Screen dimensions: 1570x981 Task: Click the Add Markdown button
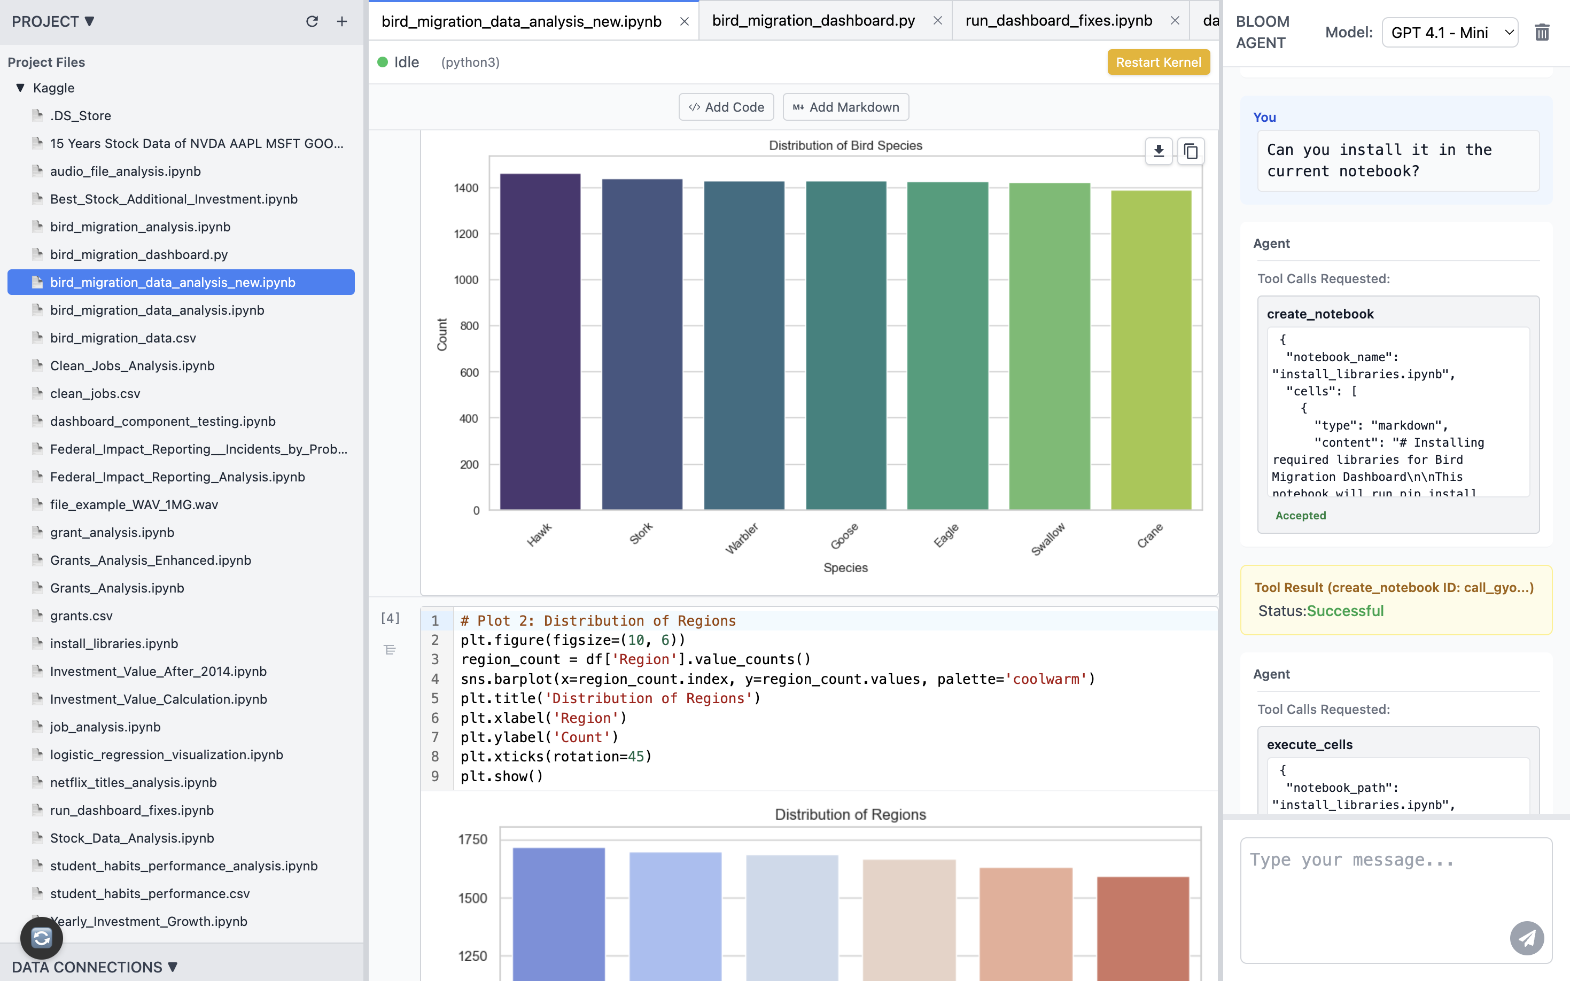point(845,107)
